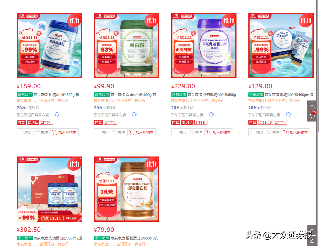This screenshot has width=319, height=246.
Task: Enable 对比 compare for the ¥229.00 product
Action: click(x=175, y=132)
